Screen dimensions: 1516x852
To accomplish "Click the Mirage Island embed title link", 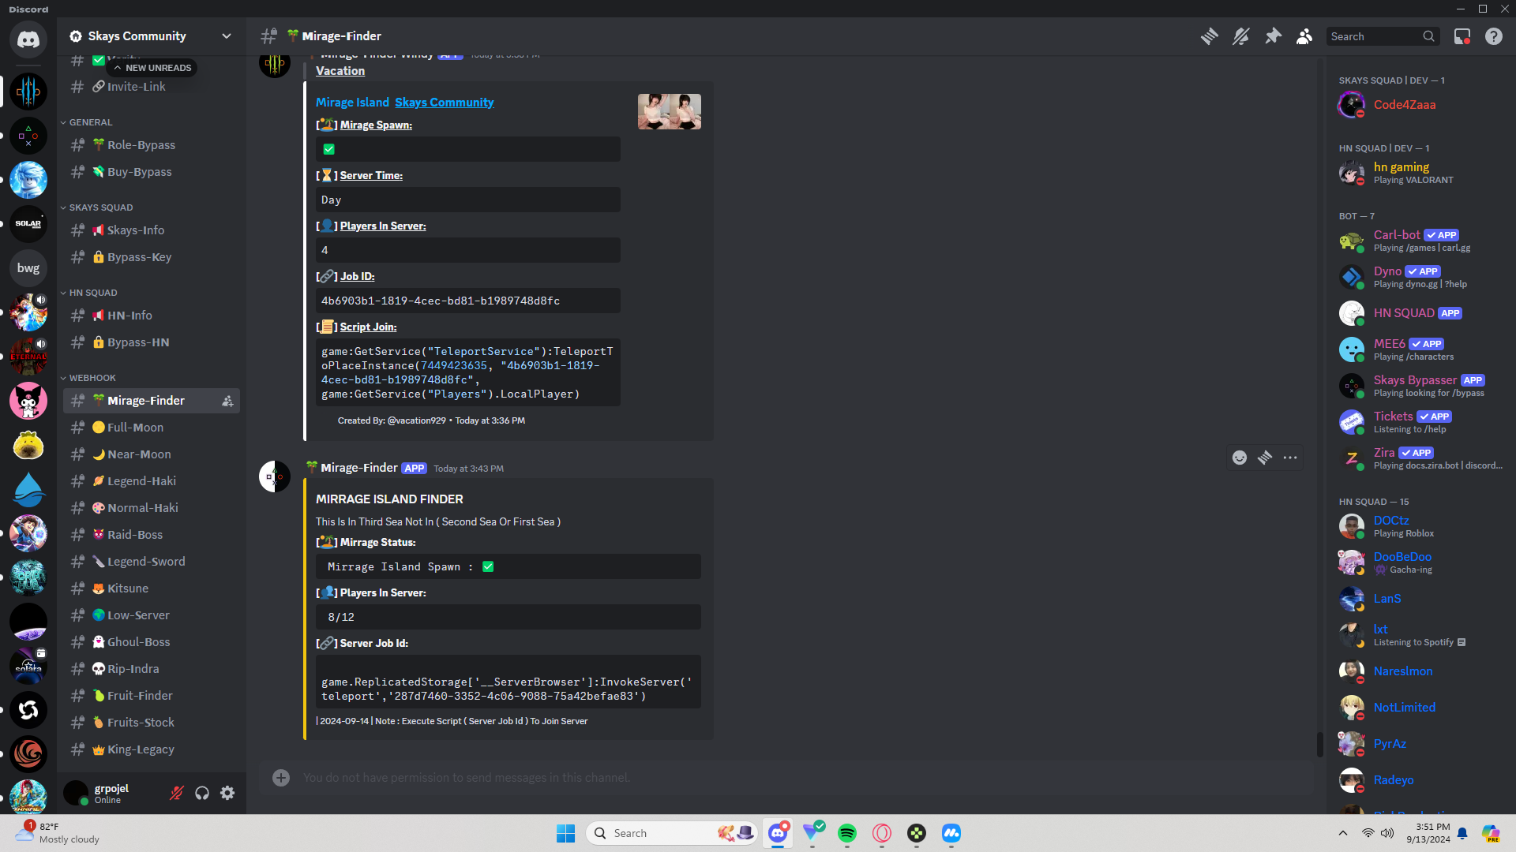I will point(352,103).
